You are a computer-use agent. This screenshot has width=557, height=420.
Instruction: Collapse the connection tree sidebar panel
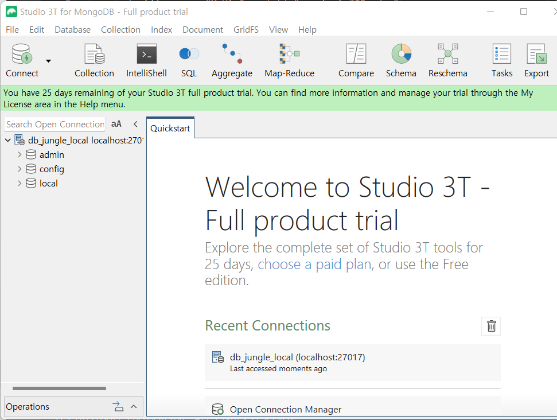pyautogui.click(x=135, y=124)
